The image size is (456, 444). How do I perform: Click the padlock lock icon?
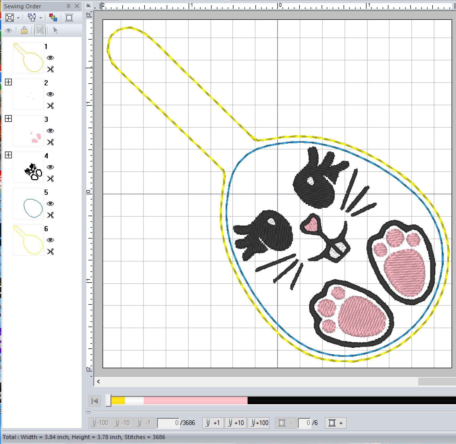[x=24, y=30]
